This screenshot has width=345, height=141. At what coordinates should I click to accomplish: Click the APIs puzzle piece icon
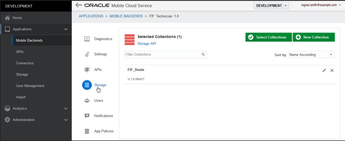87,70
